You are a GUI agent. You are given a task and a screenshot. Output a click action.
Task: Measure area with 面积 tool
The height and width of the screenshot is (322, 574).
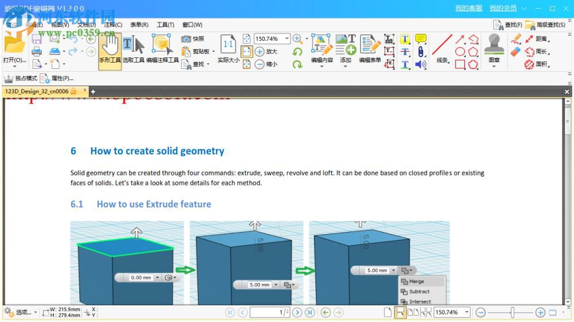[537, 64]
